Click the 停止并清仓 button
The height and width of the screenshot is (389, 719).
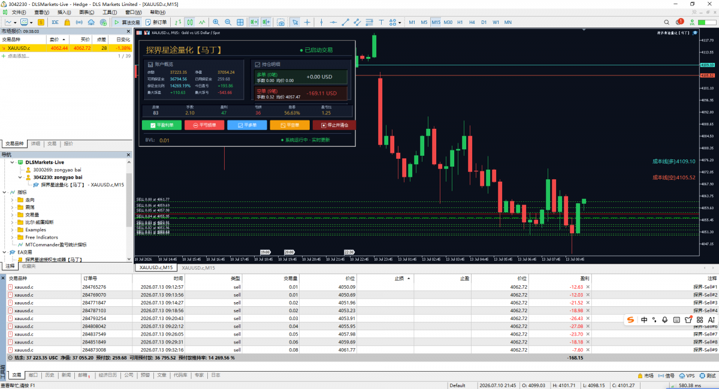point(334,125)
